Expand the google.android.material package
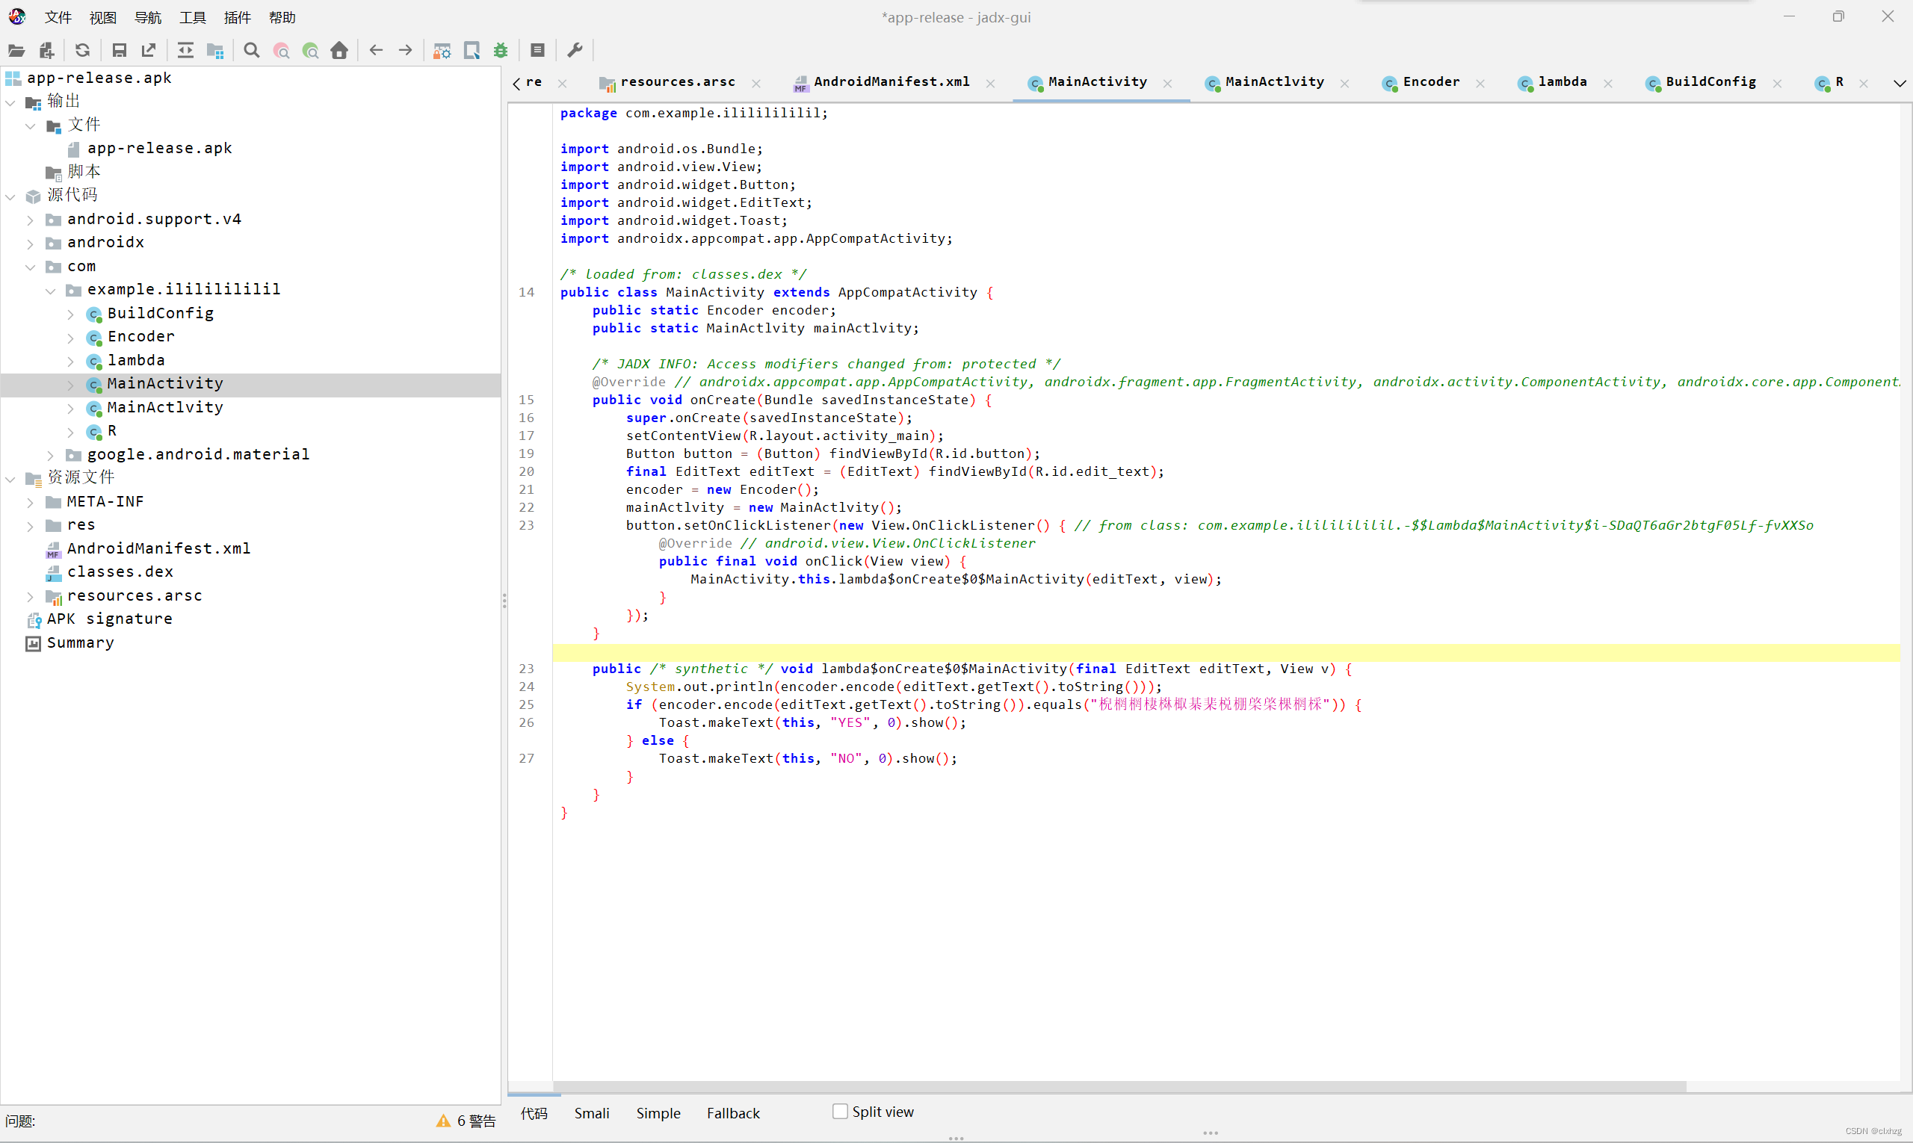The height and width of the screenshot is (1143, 1913). 50,454
